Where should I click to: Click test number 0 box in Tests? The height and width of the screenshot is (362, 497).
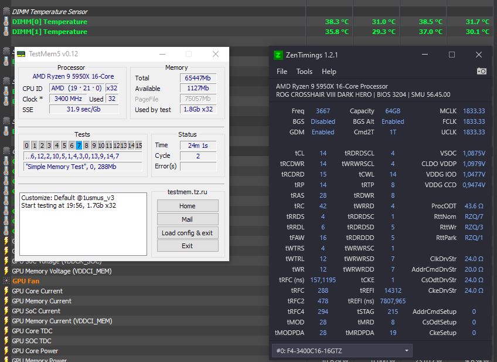point(26,146)
